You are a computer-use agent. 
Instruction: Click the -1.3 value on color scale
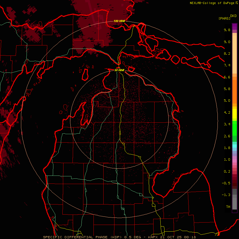coord(226,195)
